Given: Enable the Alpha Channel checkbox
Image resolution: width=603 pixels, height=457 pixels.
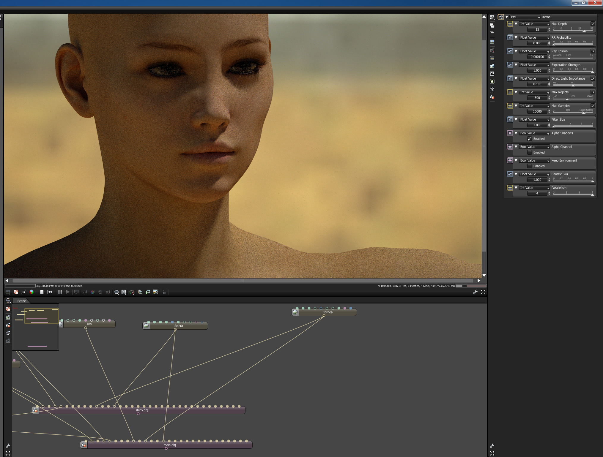Looking at the screenshot, I should pos(530,152).
